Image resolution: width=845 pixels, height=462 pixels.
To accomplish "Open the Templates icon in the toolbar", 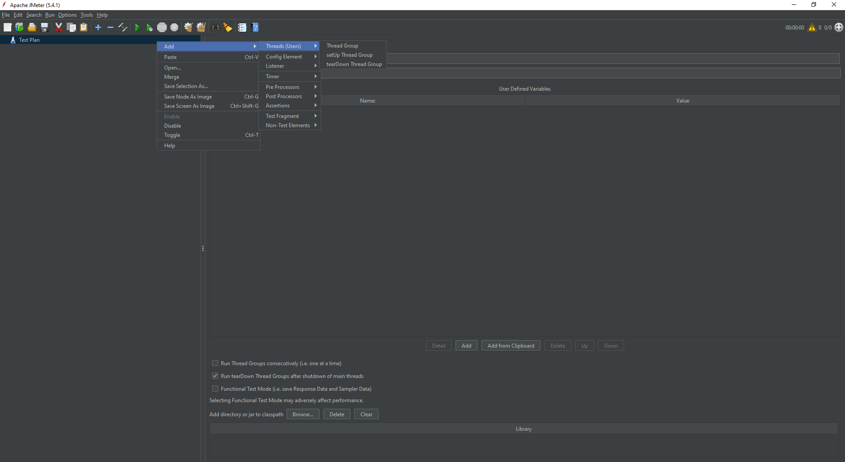I will 19,27.
